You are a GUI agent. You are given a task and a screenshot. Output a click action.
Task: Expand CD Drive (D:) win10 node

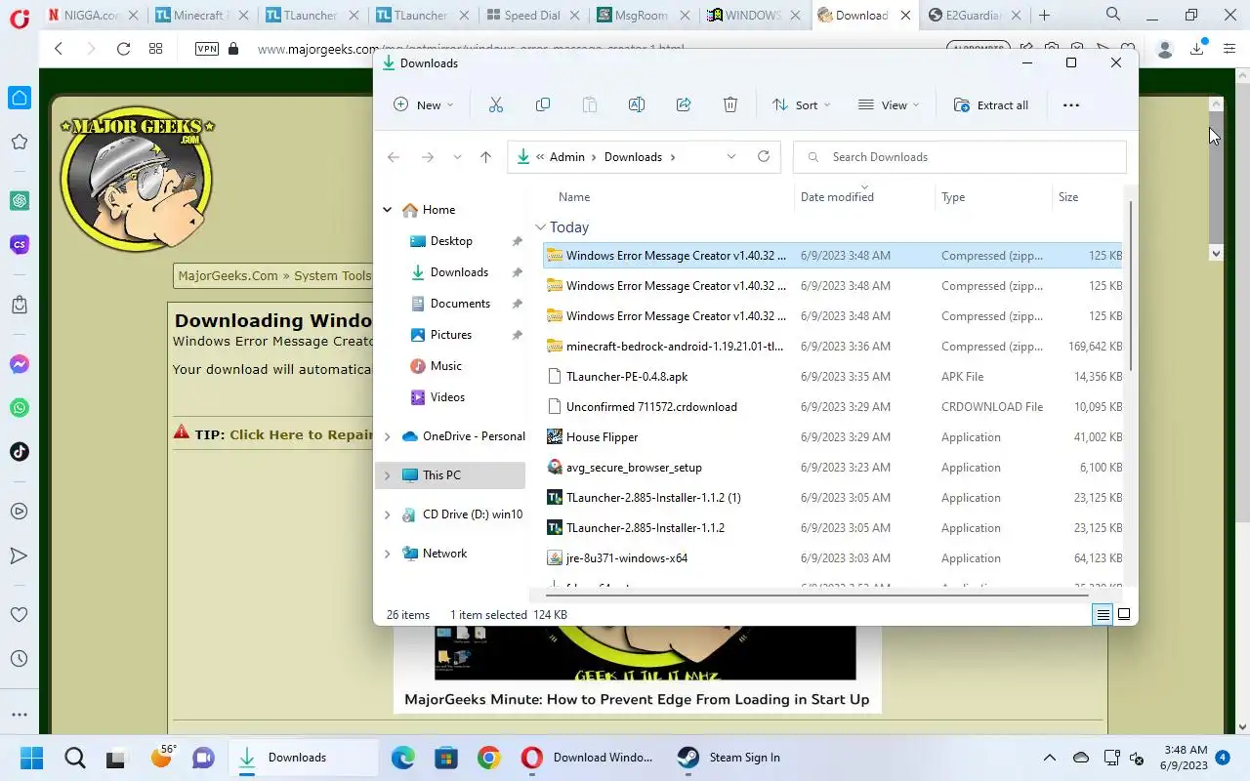coord(388,514)
